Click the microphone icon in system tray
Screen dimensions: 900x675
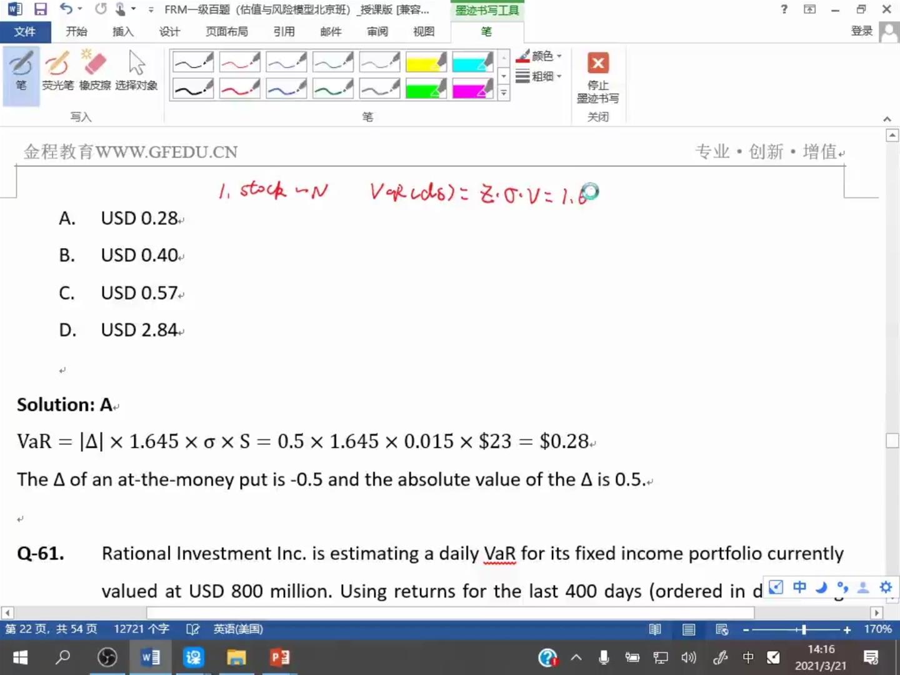point(604,657)
